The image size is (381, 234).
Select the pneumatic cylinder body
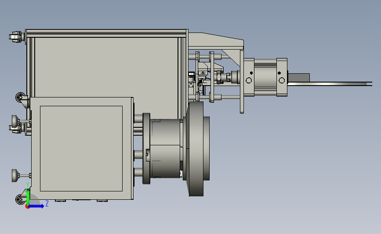[265, 77]
